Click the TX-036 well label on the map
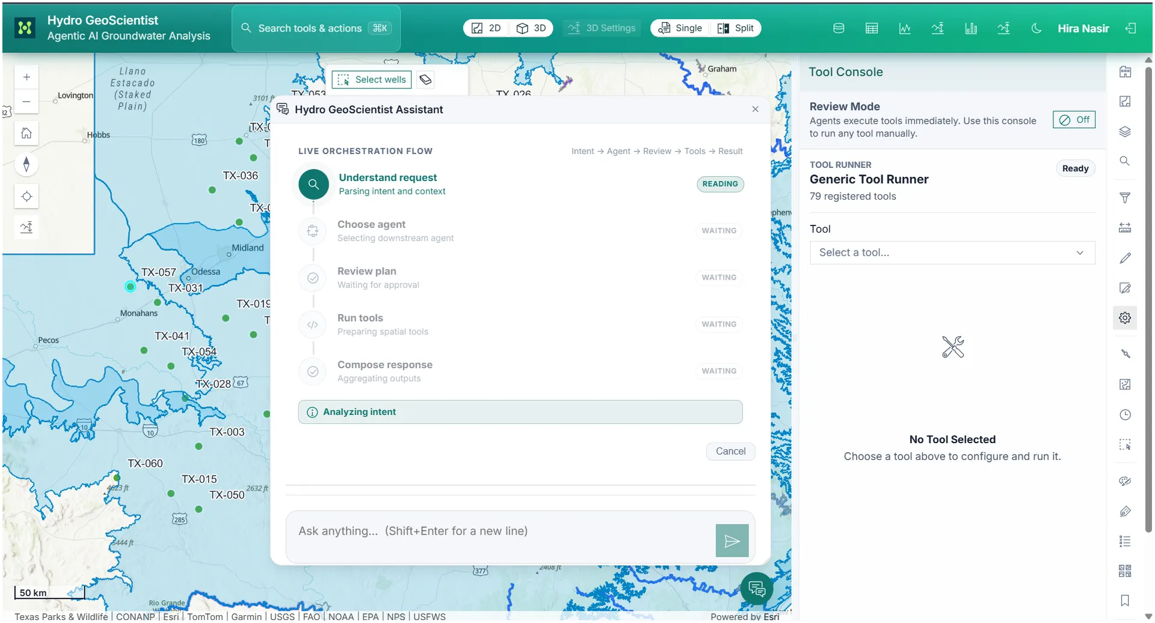This screenshot has height=623, width=1155. pos(240,176)
